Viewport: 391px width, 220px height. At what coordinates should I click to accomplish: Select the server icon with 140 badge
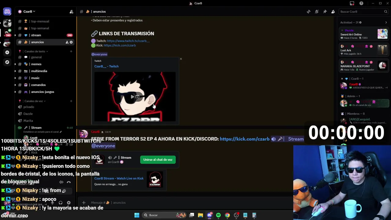7,33
